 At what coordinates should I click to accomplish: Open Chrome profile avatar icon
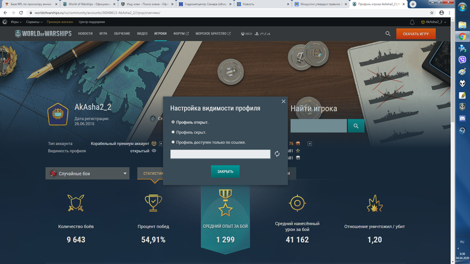(442, 13)
